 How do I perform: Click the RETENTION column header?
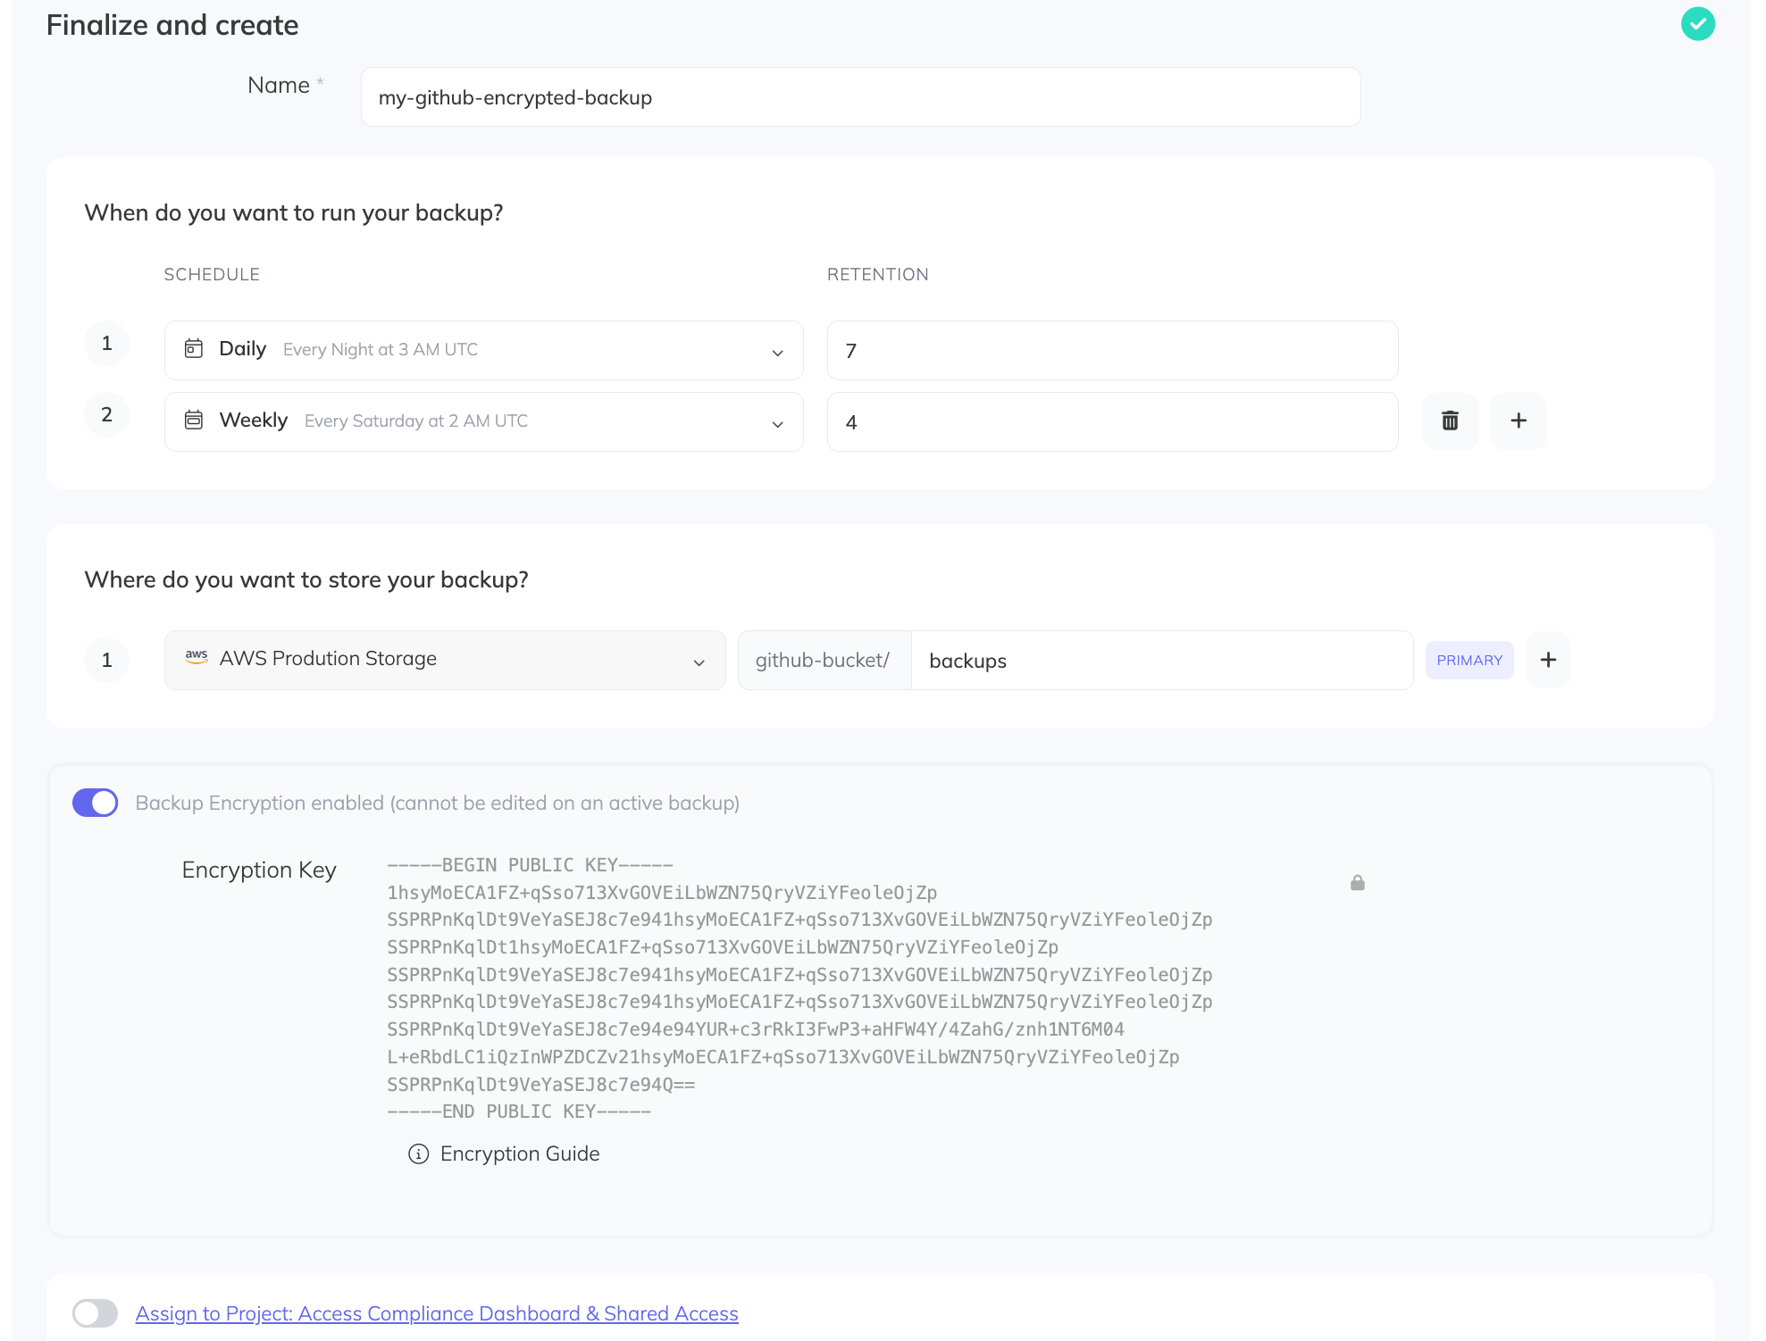coord(877,274)
